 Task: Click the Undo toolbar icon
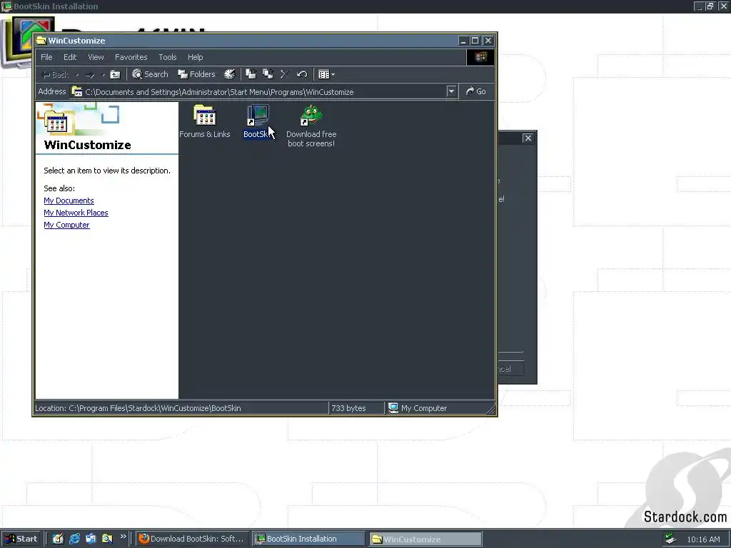click(302, 74)
